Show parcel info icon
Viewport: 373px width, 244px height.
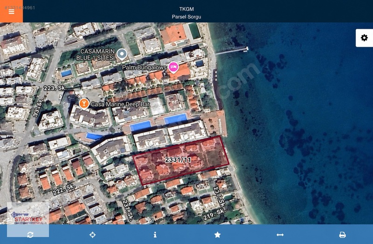tap(155, 235)
